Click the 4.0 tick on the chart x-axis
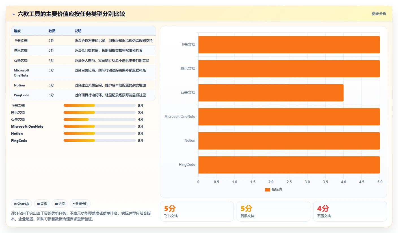This screenshot has height=233, width=398. [343, 182]
